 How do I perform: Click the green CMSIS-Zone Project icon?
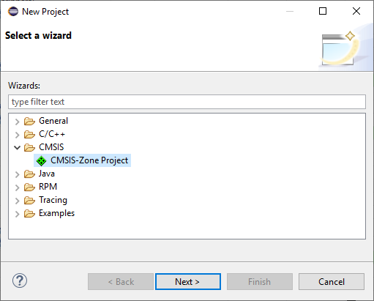pyautogui.click(x=41, y=160)
